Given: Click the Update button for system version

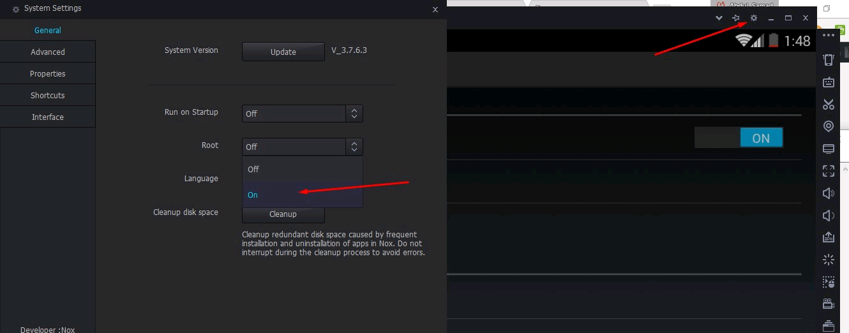Looking at the screenshot, I should click(x=283, y=52).
